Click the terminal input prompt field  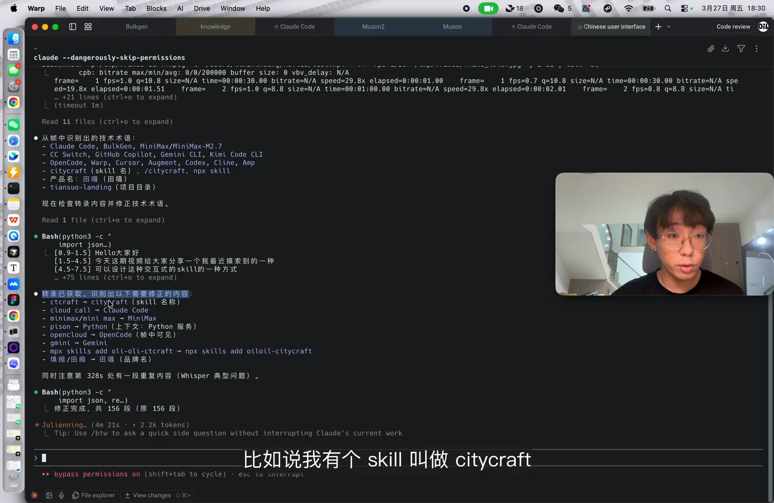pyautogui.click(x=398, y=458)
